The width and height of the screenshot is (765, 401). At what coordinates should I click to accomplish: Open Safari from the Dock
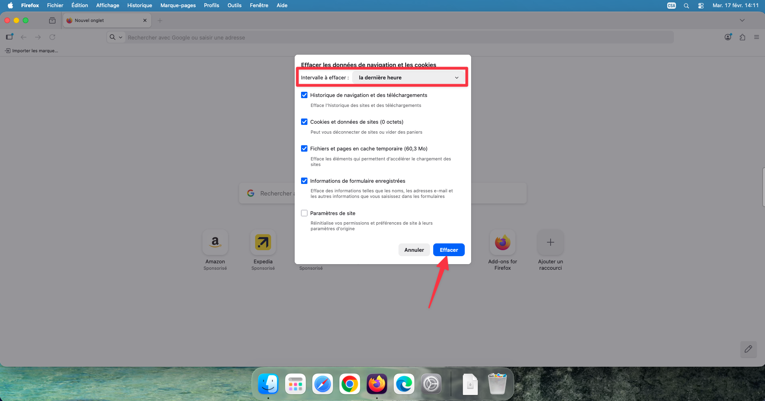click(x=323, y=384)
